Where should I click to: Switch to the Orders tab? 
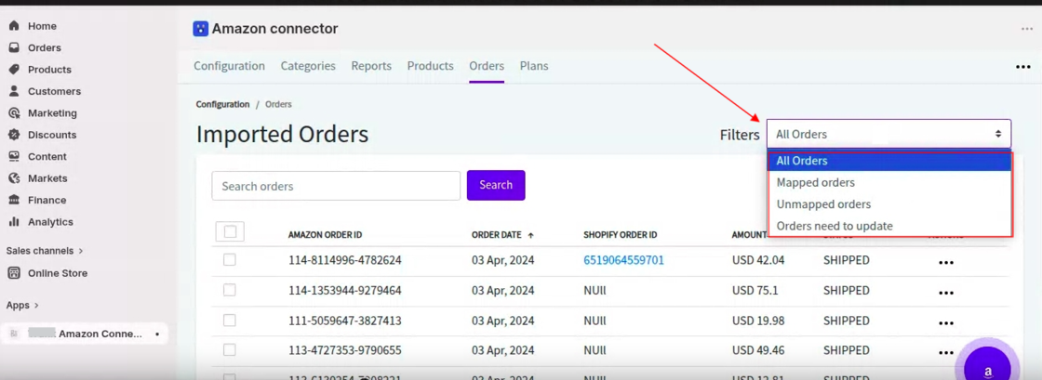click(487, 66)
